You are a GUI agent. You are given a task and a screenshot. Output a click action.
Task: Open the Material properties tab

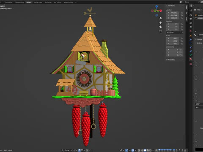pos(191,59)
